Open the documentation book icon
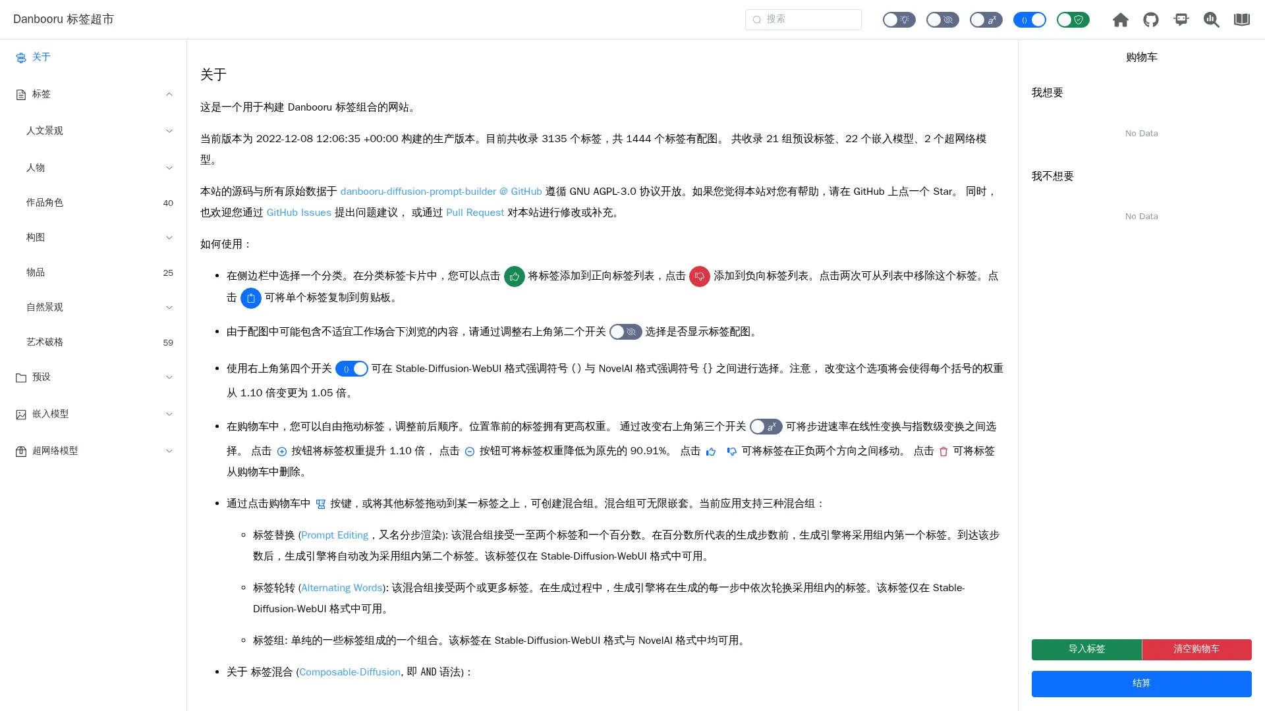The height and width of the screenshot is (711, 1265). click(x=1242, y=20)
